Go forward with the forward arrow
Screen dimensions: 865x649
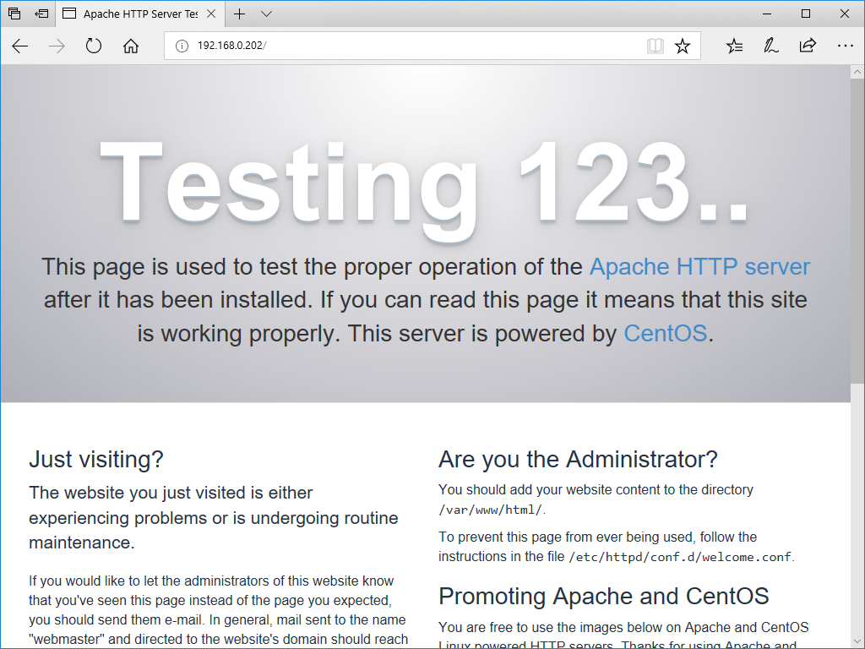(x=57, y=46)
